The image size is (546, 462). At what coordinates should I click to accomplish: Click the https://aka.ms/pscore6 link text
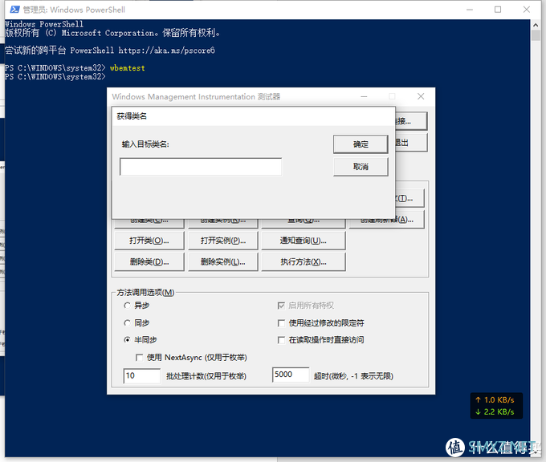[x=166, y=51]
